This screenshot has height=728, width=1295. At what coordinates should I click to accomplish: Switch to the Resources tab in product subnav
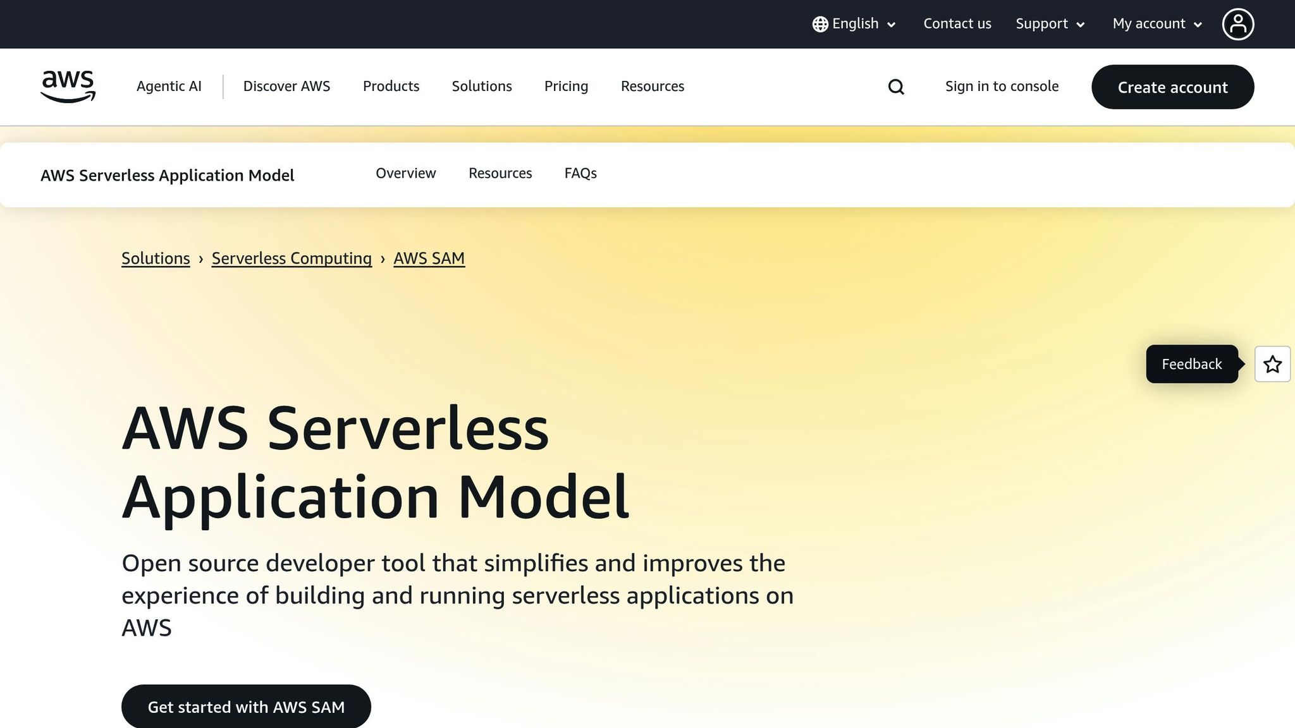click(x=500, y=173)
